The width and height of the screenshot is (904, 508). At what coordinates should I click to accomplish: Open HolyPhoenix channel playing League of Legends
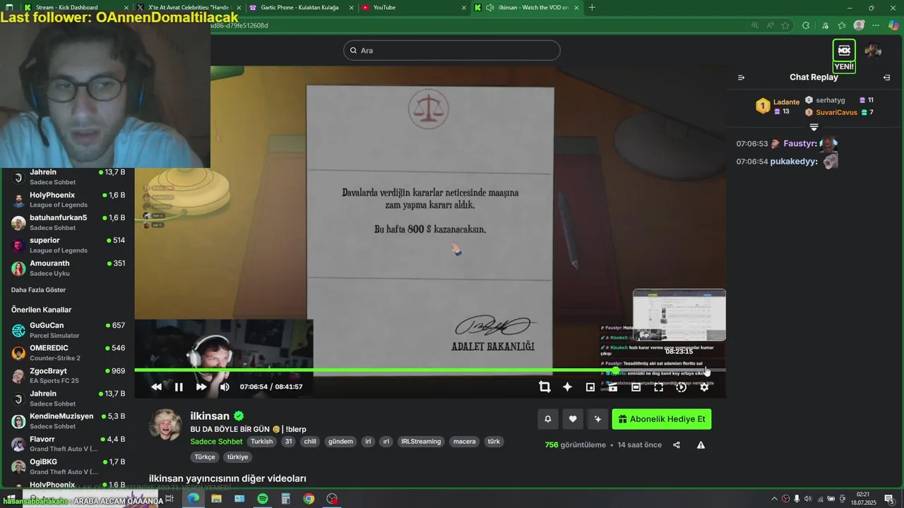[68, 200]
